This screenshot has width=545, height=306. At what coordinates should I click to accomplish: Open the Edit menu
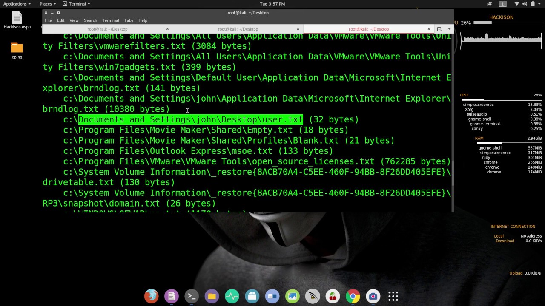[x=60, y=20]
